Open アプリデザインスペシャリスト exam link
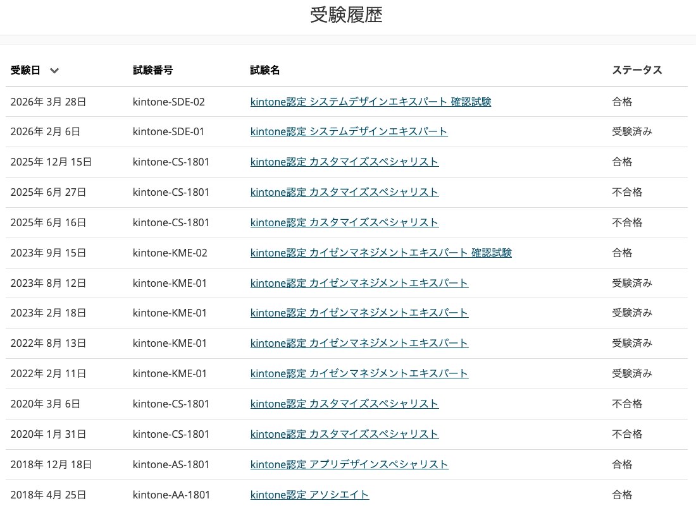This screenshot has width=696, height=513. (x=349, y=464)
